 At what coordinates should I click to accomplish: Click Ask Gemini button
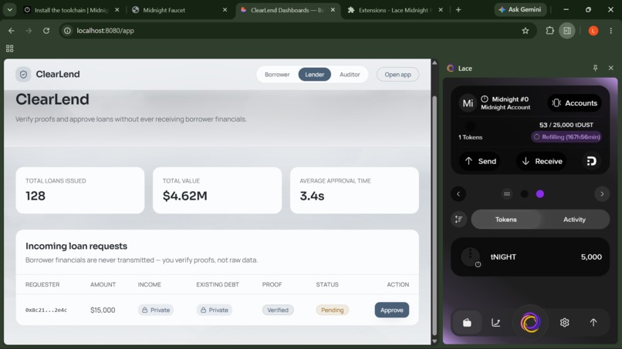coord(520,9)
